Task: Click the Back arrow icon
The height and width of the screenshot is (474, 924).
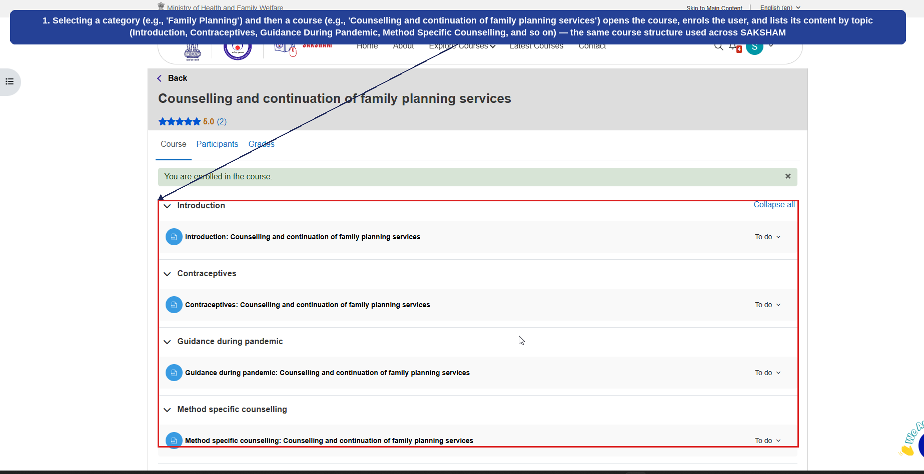Action: tap(160, 78)
